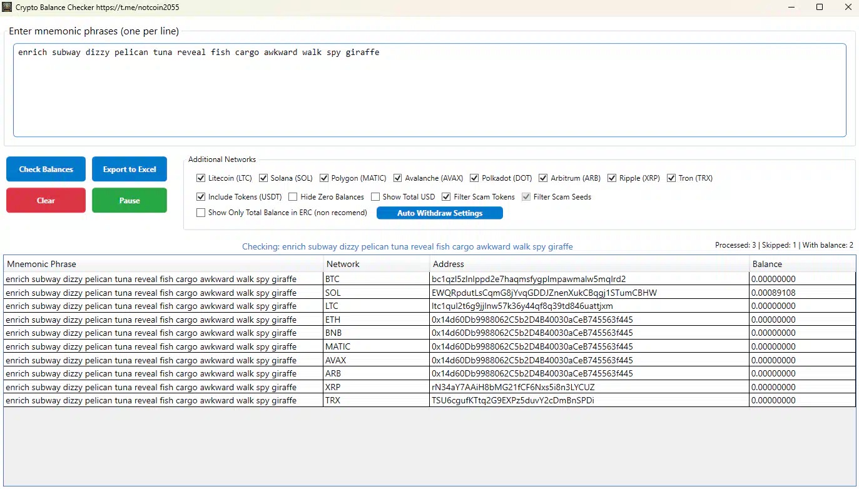Click the blue 'Checking: enrich subway' status line
The height and width of the screenshot is (489, 859).
(407, 246)
